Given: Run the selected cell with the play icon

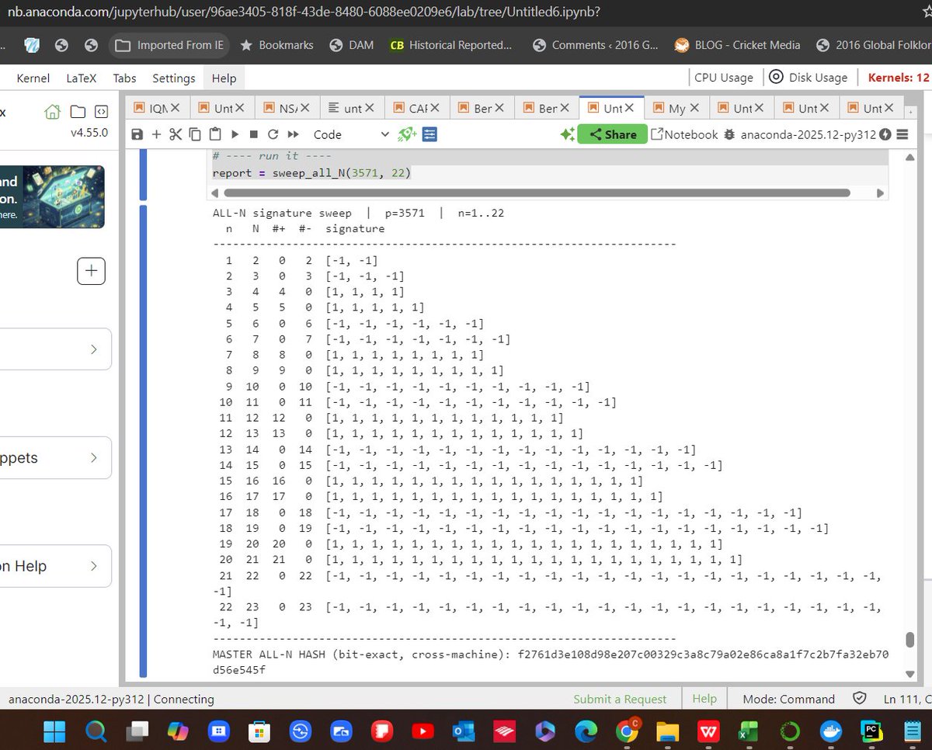Looking at the screenshot, I should [235, 134].
